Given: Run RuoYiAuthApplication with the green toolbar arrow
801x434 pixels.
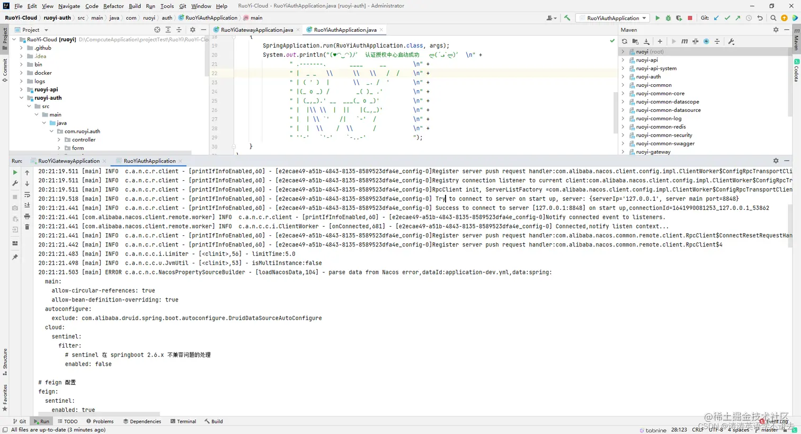Looking at the screenshot, I should pos(657,18).
